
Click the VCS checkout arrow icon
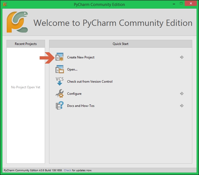(x=60, y=81)
